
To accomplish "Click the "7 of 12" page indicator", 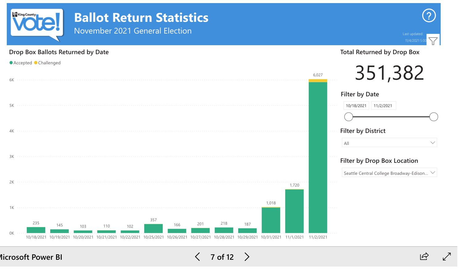I will pos(222,257).
